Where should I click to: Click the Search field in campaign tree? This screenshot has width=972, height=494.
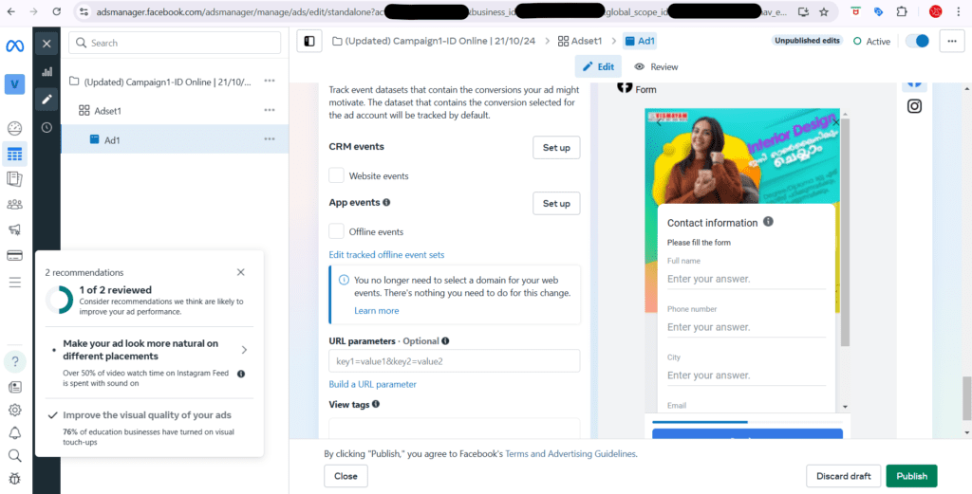[x=175, y=43]
